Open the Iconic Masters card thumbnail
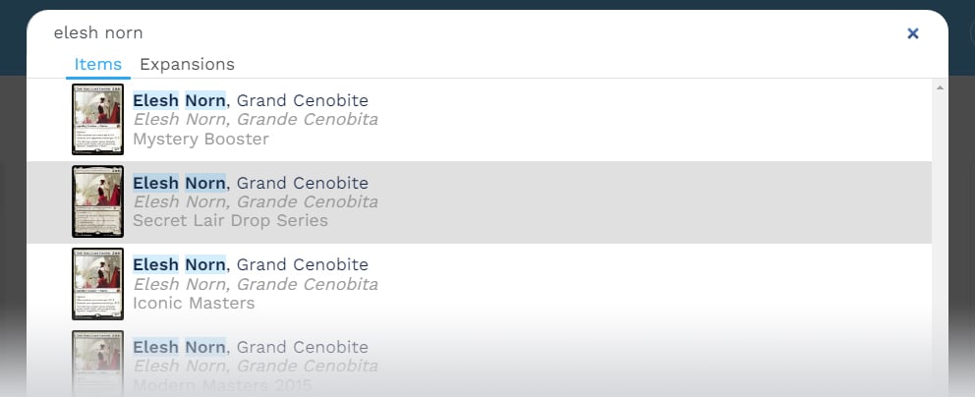975x397 pixels. coord(97,284)
